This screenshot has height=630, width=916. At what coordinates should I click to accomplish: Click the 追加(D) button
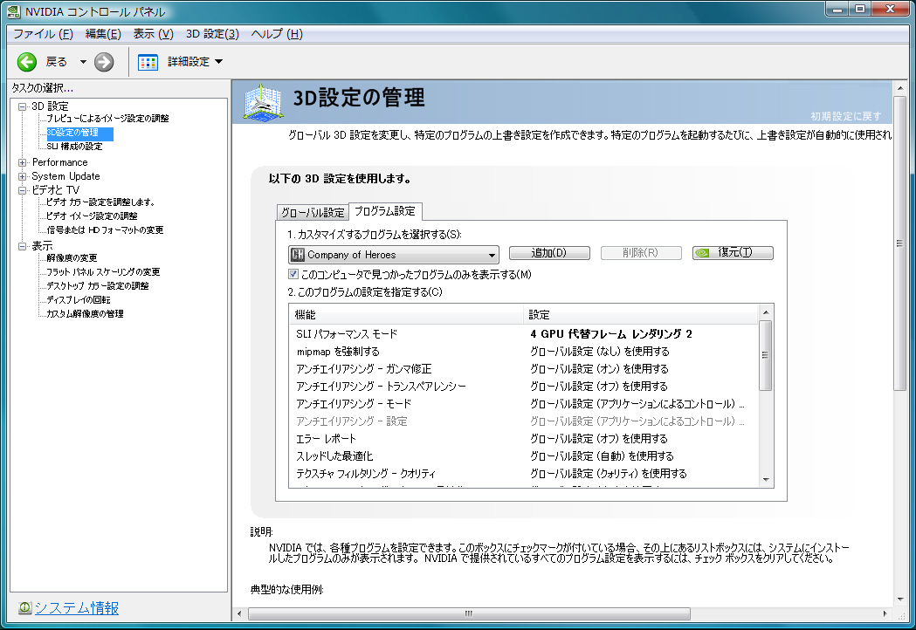tap(549, 253)
